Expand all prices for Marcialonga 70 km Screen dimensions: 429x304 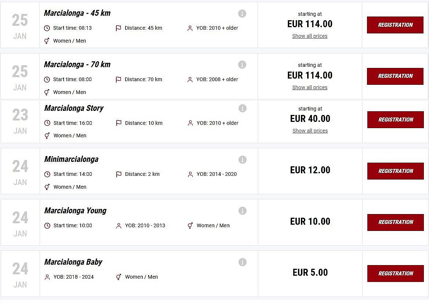tap(310, 87)
